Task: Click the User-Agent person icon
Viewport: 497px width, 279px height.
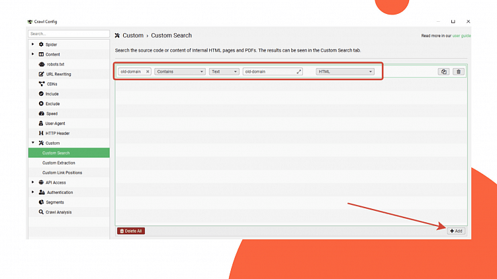Action: (40, 123)
